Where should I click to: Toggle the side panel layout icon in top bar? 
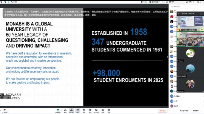click(x=167, y=2)
